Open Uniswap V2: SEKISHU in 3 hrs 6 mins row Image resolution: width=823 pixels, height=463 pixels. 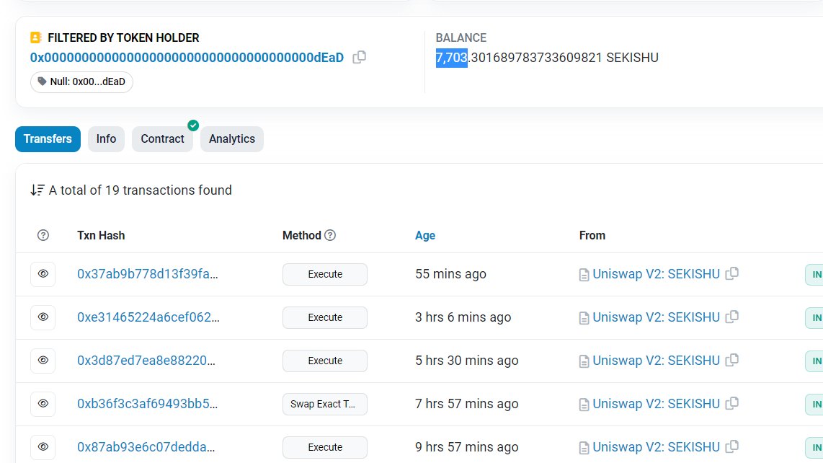tap(656, 317)
